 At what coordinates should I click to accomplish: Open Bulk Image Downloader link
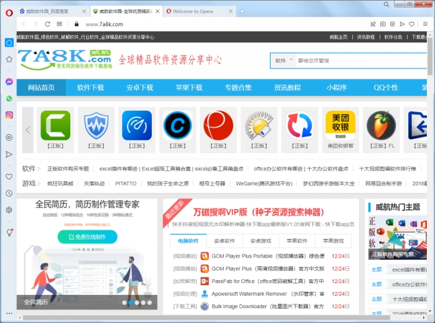[268, 306]
